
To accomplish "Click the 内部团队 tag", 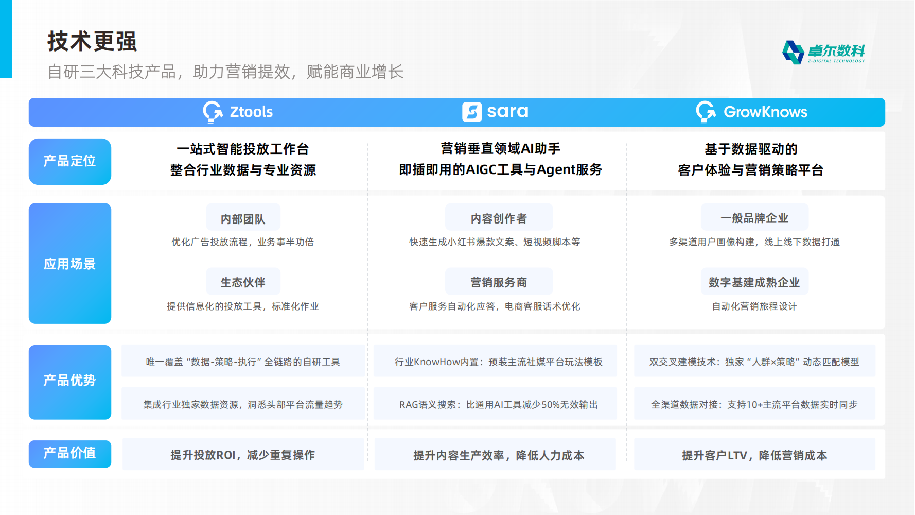I will point(243,218).
